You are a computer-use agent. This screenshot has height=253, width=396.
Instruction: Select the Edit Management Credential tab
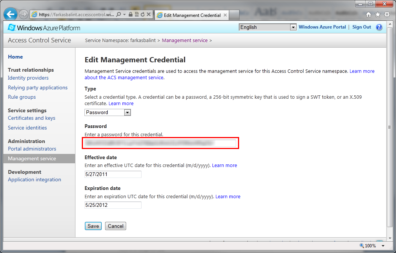pyautogui.click(x=192, y=15)
